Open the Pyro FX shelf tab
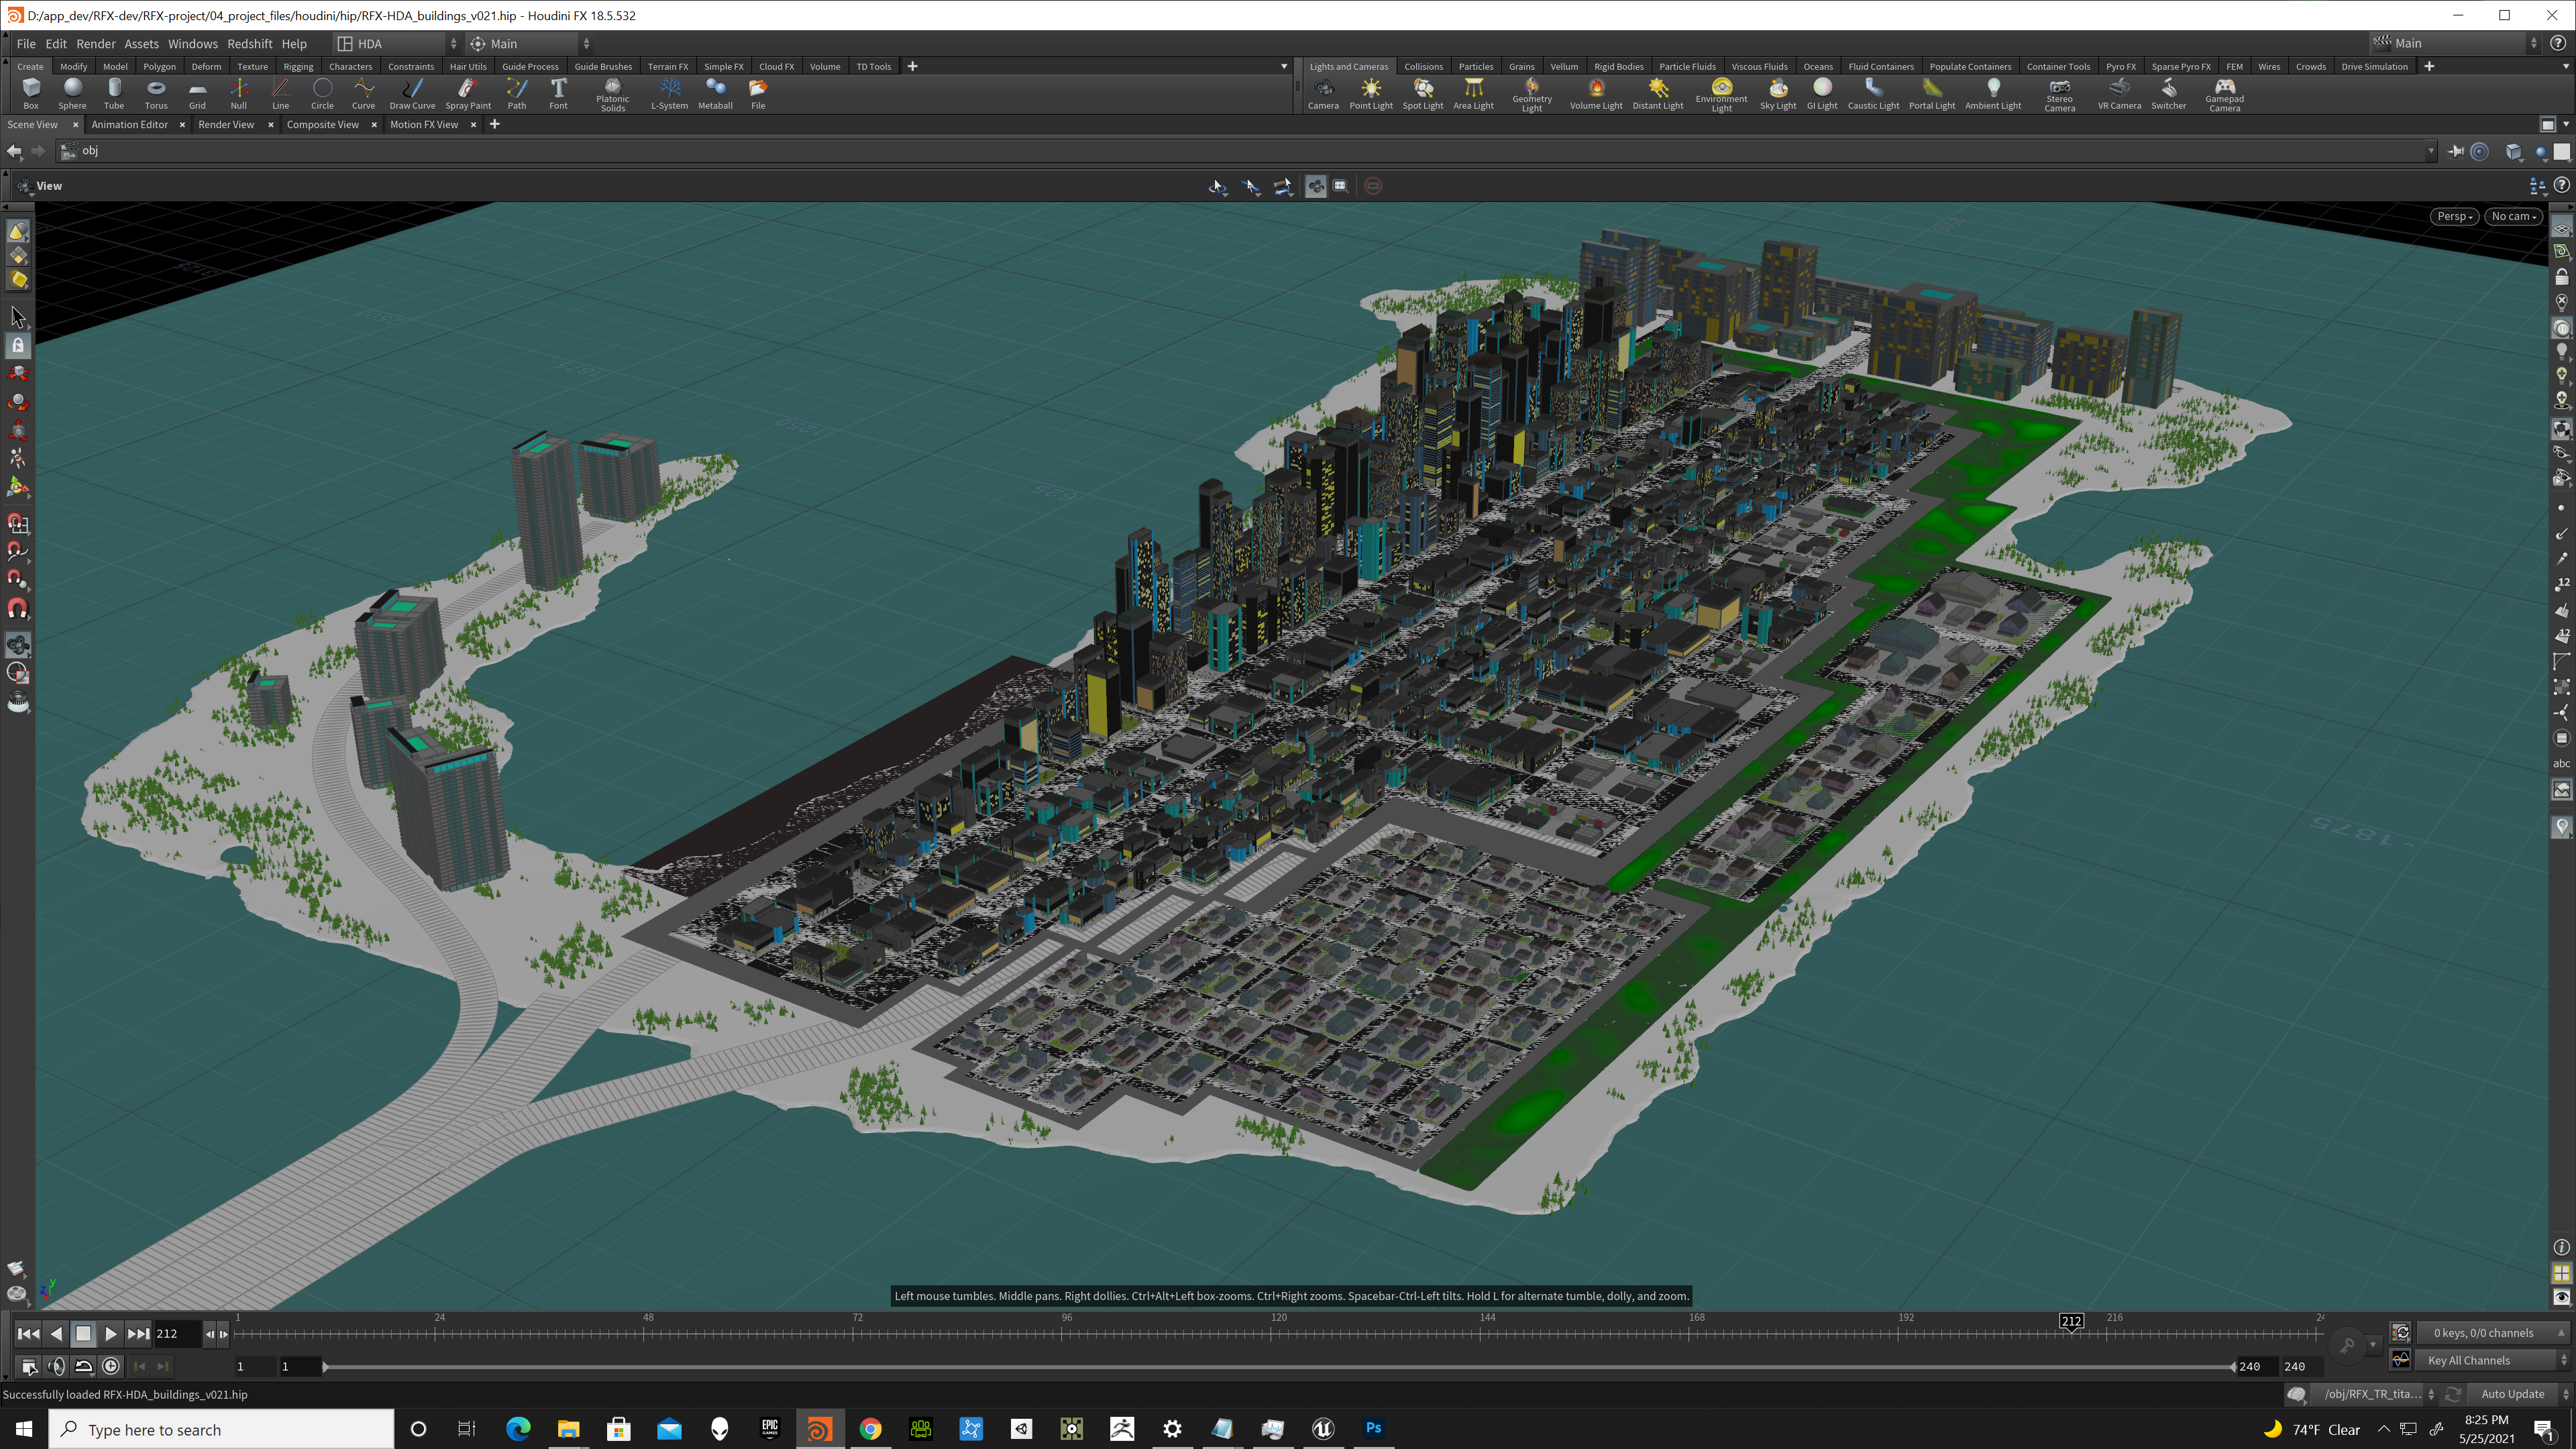2576x1449 pixels. 2120,66
